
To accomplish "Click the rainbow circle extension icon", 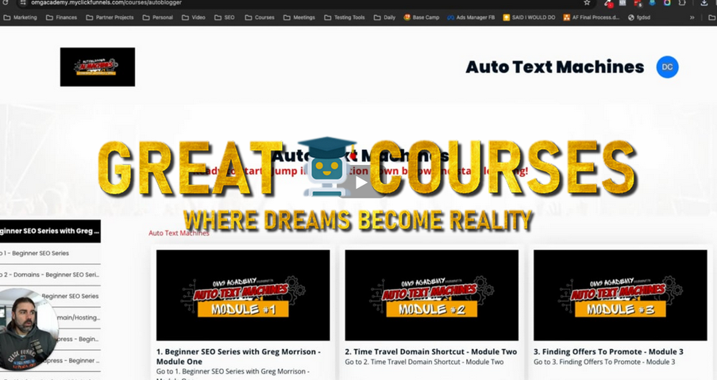I will [667, 2].
